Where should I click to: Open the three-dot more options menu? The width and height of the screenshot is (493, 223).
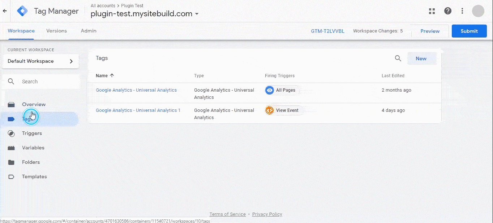(x=462, y=11)
